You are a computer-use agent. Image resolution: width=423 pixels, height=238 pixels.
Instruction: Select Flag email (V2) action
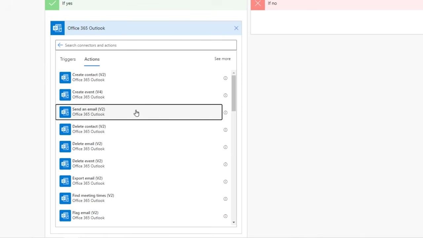pos(139,215)
